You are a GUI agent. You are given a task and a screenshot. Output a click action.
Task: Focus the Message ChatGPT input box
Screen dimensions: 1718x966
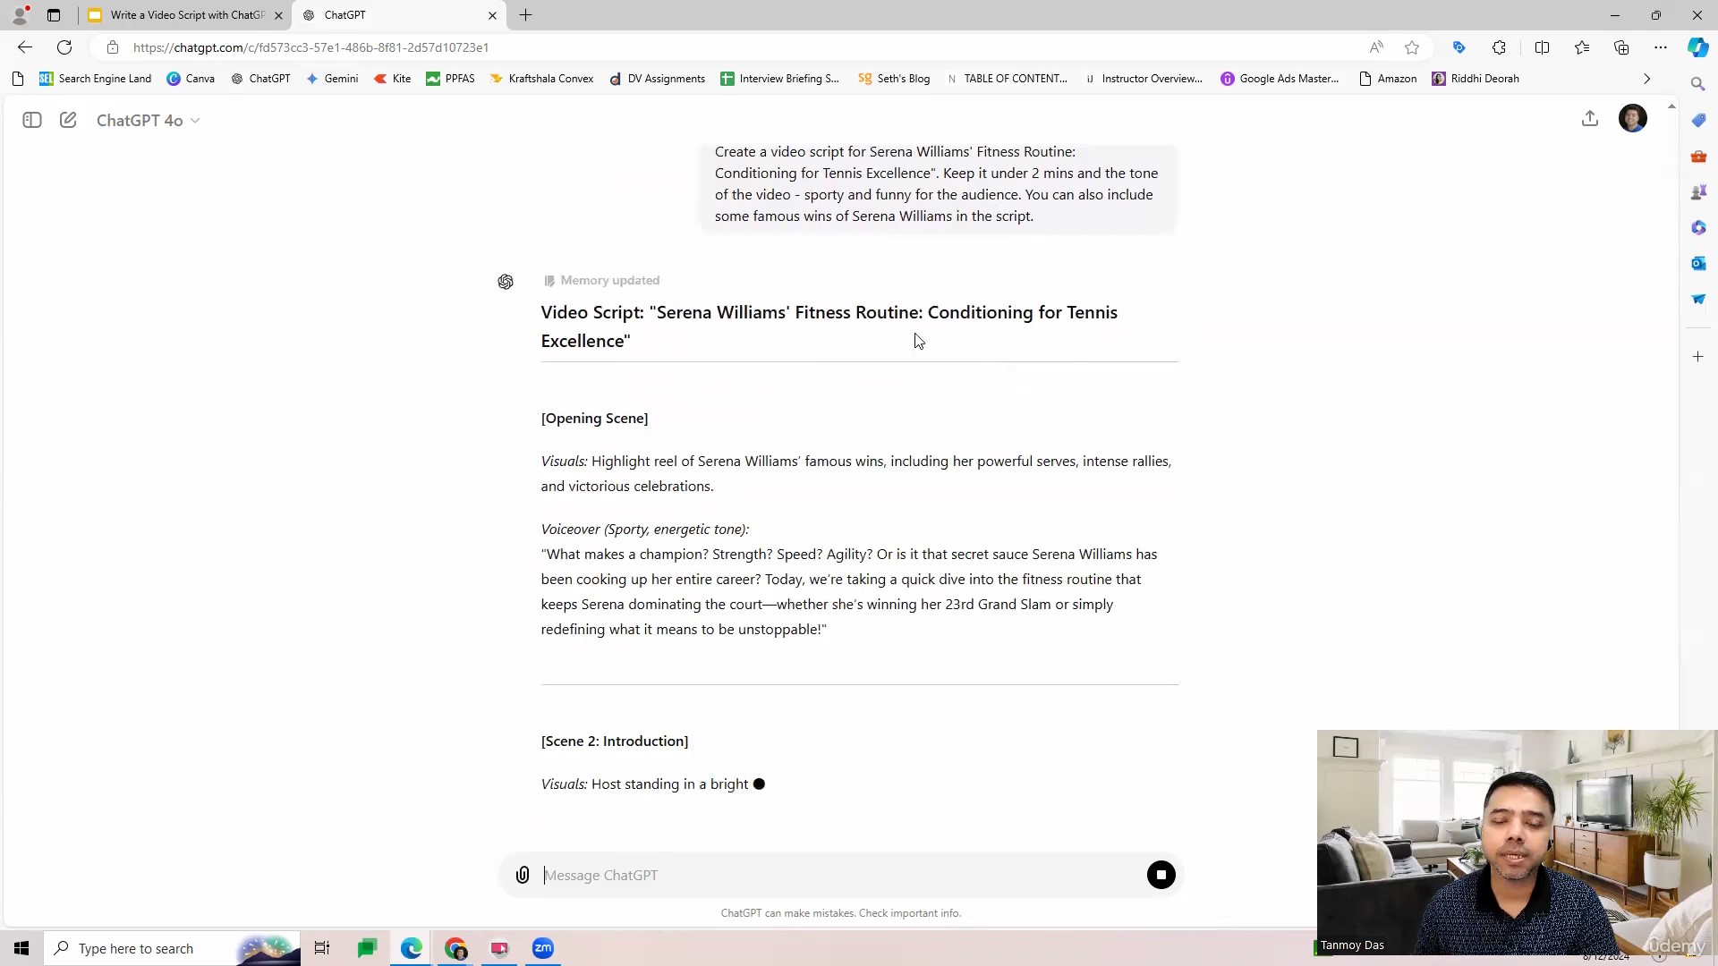point(841,875)
